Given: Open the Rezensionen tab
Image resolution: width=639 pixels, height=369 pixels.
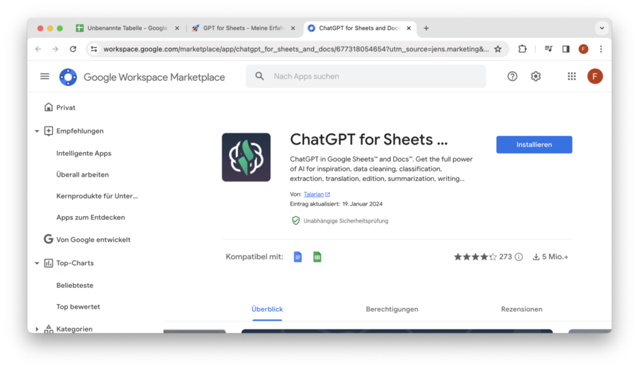Looking at the screenshot, I should click(522, 309).
